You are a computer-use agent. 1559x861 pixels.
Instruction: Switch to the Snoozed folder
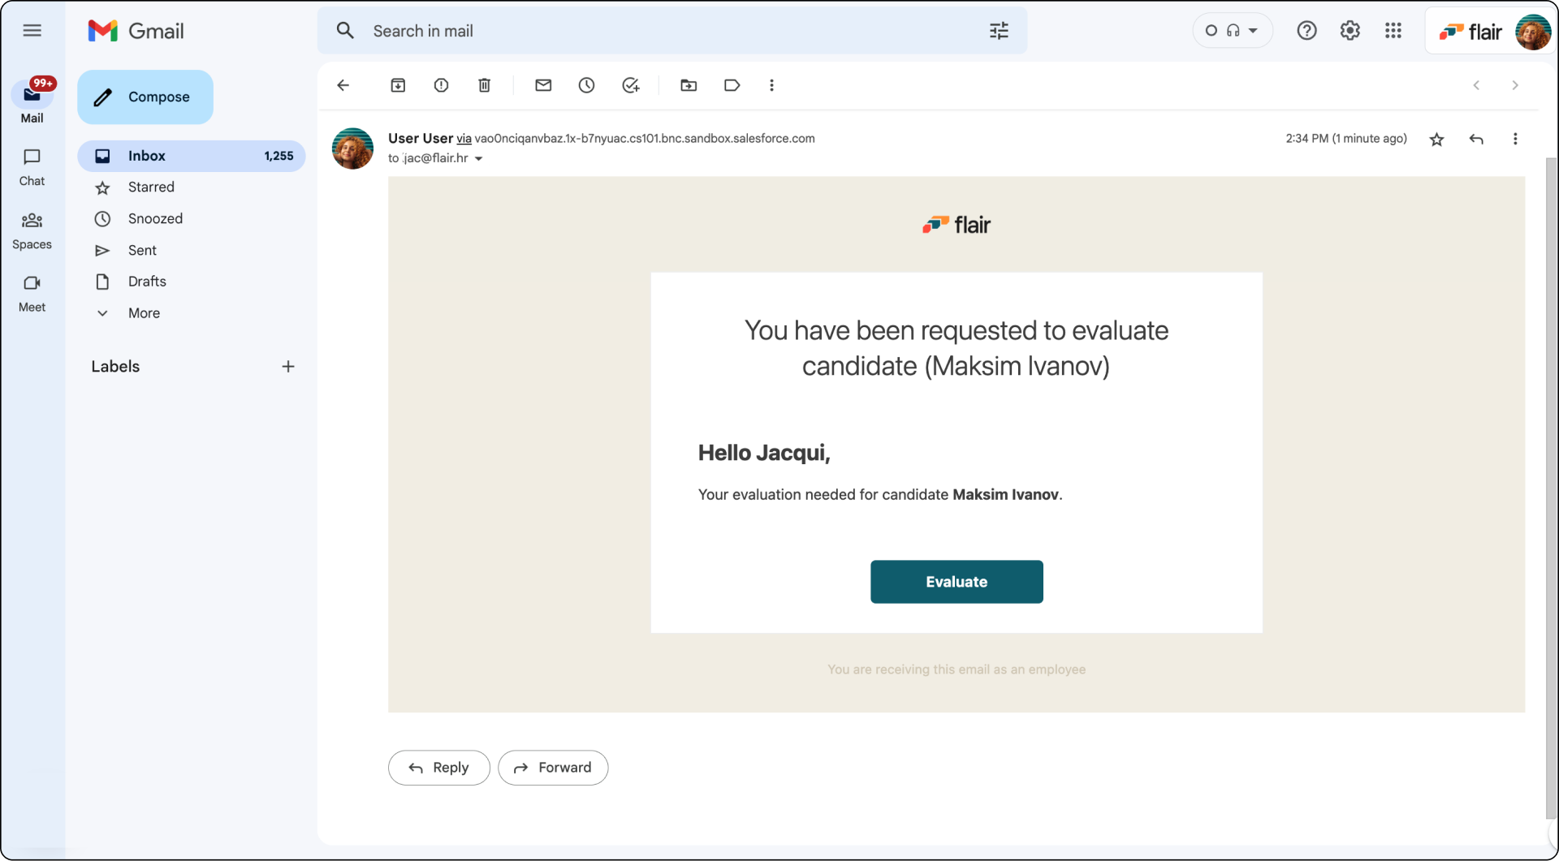tap(158, 218)
